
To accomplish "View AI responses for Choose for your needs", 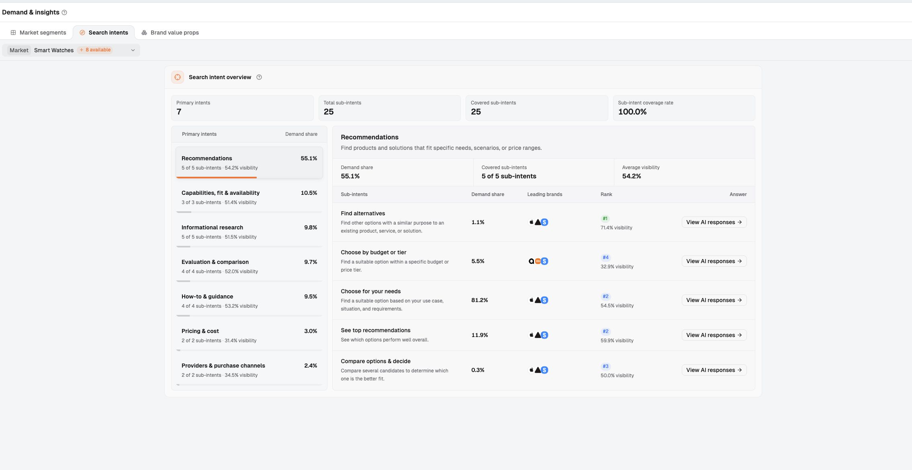I will 714,300.
